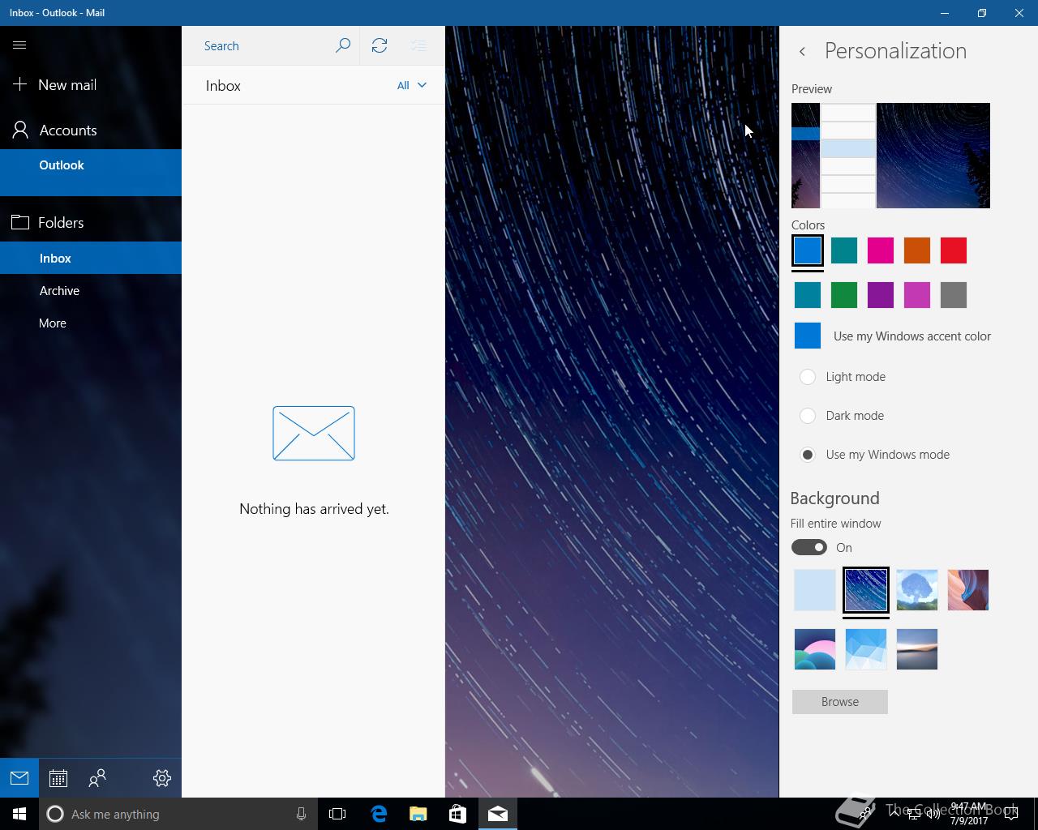Choose the red accent color

954,250
